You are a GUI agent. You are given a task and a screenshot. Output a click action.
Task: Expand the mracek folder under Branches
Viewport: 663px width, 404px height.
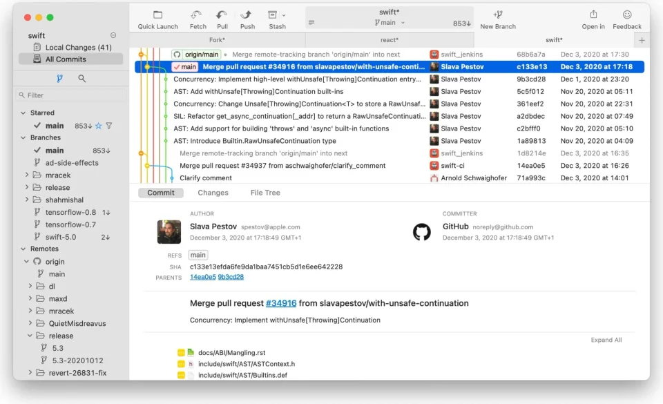[x=27, y=175]
